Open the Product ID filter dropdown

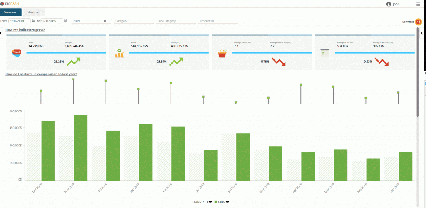click(x=218, y=21)
